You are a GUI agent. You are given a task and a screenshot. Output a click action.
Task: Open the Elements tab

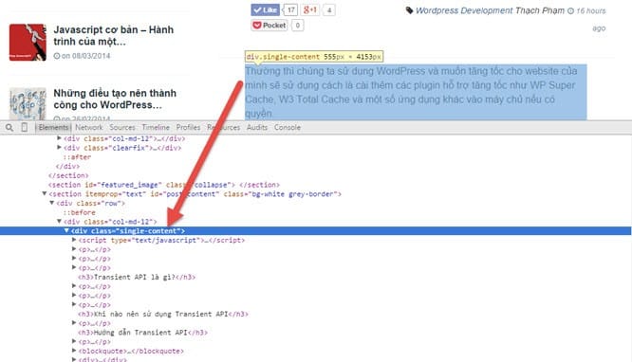tap(53, 127)
